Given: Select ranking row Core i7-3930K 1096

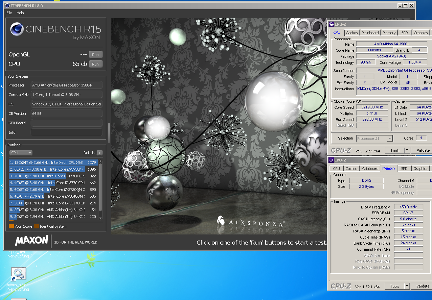Looking at the screenshot, I should coord(53,169).
